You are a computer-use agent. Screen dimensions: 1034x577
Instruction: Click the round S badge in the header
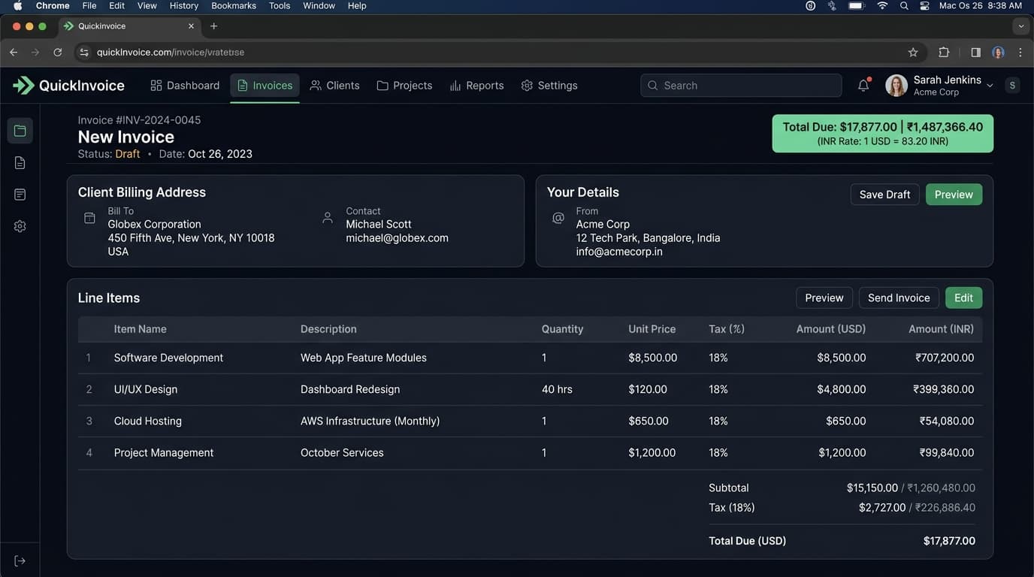click(1012, 86)
